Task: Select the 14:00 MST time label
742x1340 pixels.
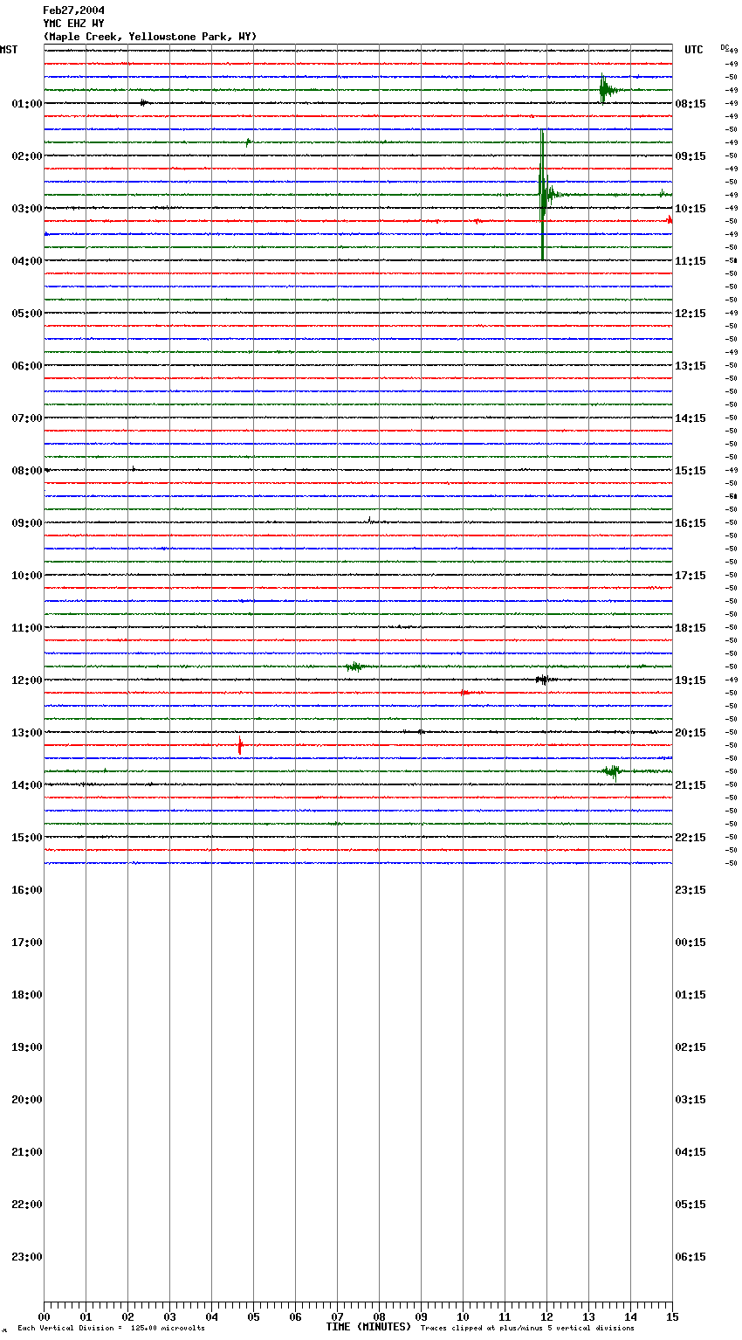Action: tap(27, 785)
